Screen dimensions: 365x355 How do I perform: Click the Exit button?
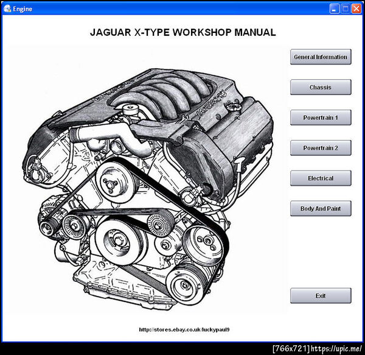point(321,295)
